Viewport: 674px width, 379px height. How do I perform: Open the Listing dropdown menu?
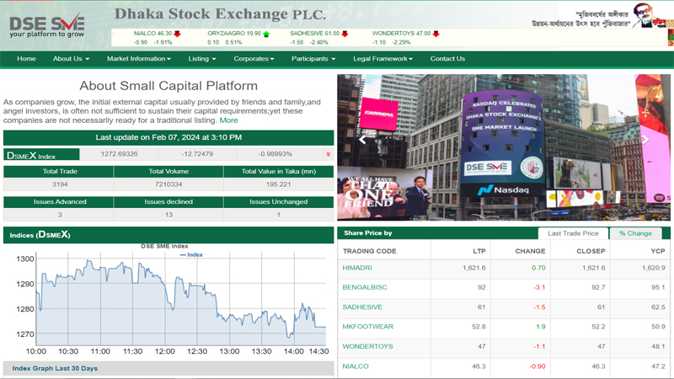pyautogui.click(x=202, y=59)
